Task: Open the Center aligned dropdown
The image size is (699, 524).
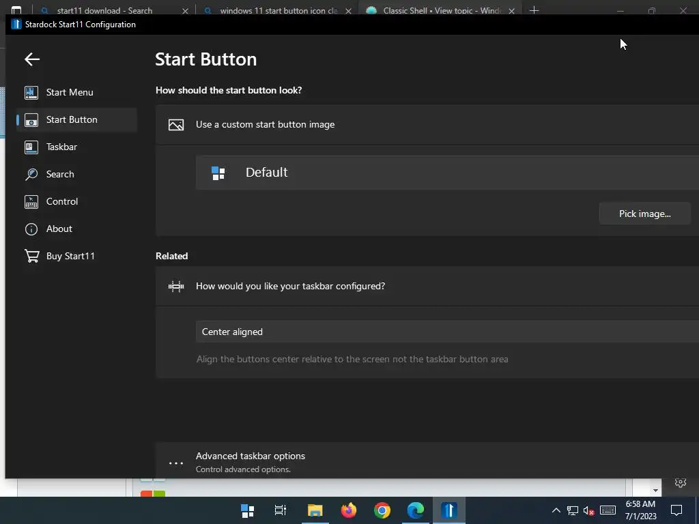Action: coord(447,332)
